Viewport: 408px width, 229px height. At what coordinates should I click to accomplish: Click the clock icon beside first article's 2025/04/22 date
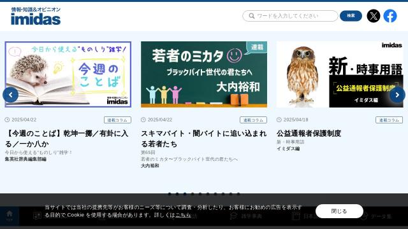tap(7, 120)
